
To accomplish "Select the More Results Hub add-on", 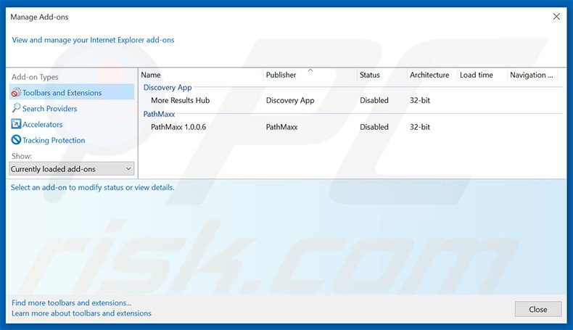I will pos(180,101).
